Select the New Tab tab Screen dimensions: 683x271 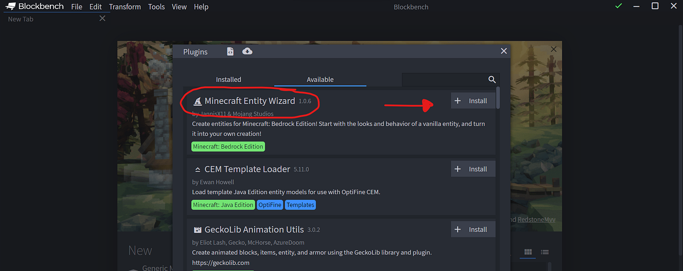point(20,19)
